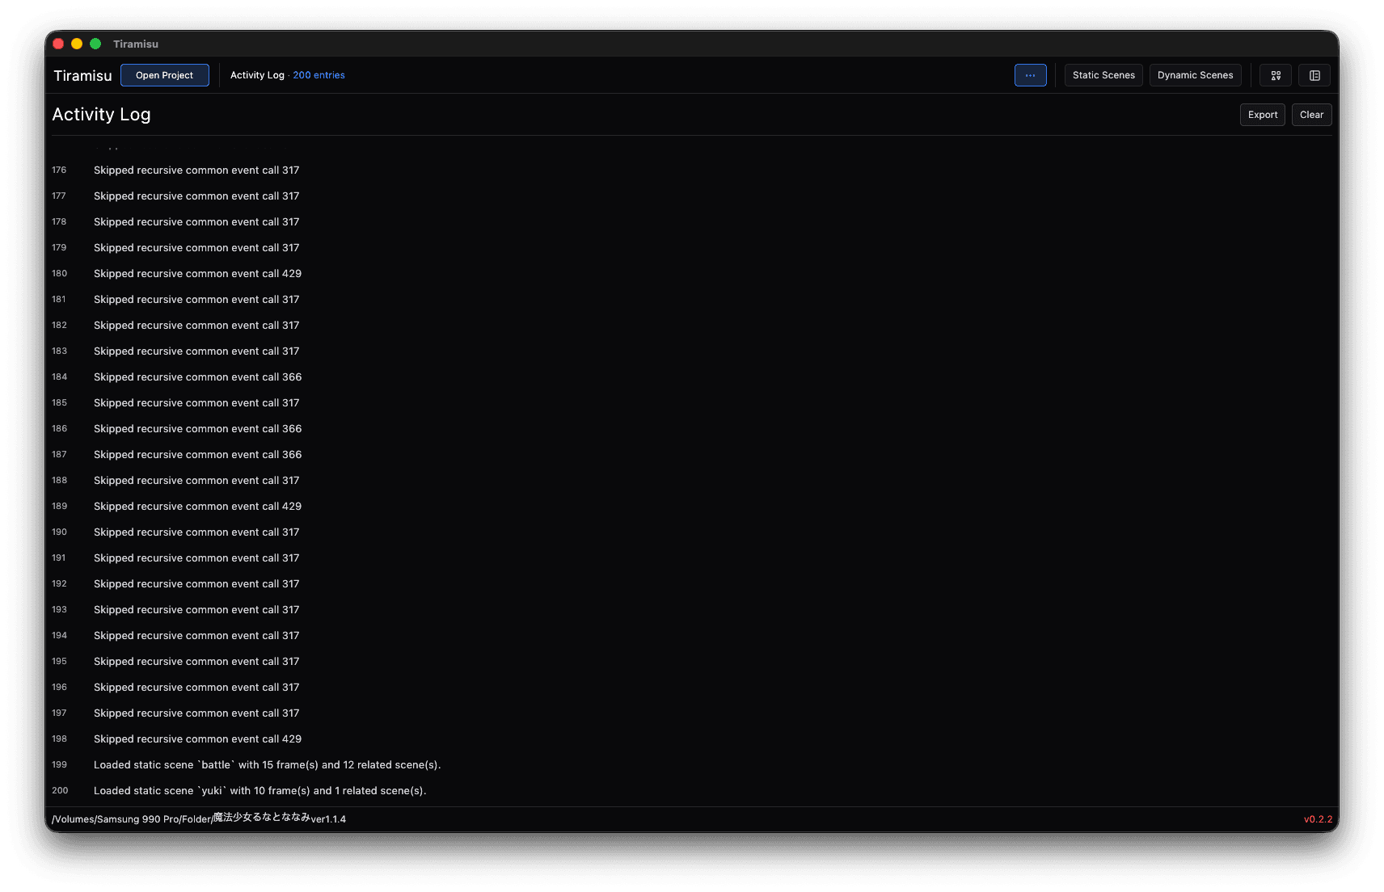Toggle the sidebar panel layout icon
Viewport: 1384px width, 892px height.
[1314, 75]
